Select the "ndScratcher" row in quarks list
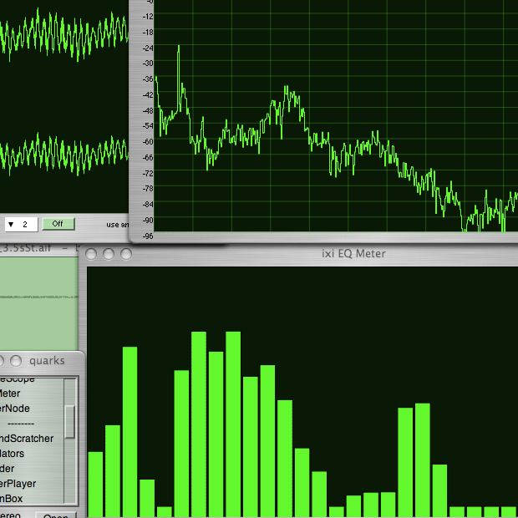518x518 pixels. [32, 439]
